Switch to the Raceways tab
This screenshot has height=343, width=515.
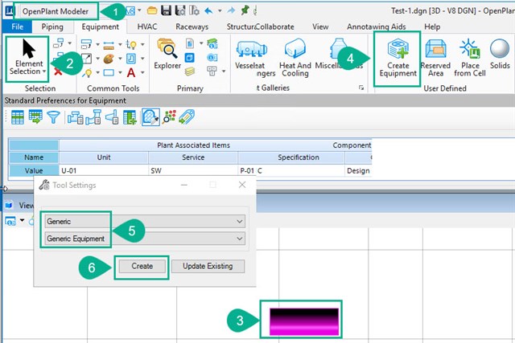coord(192,27)
